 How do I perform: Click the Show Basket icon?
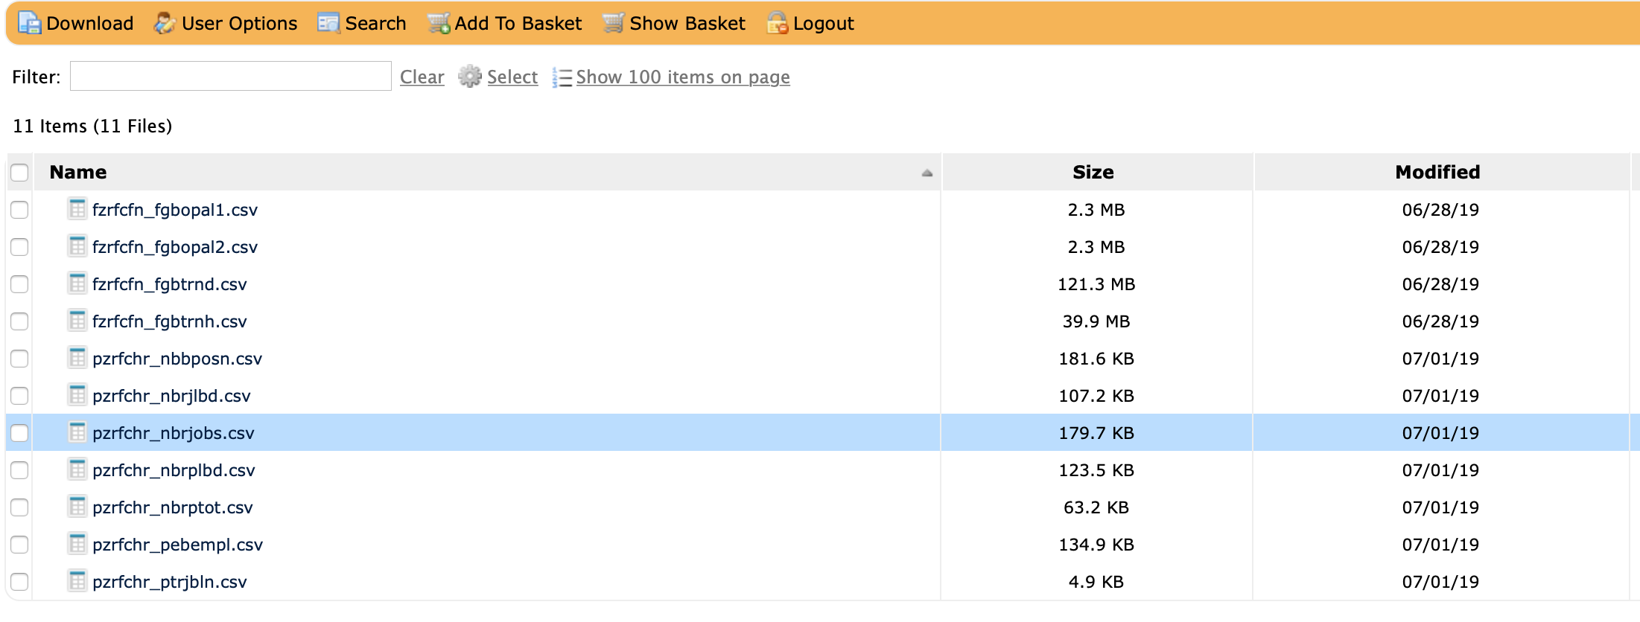pos(613,24)
